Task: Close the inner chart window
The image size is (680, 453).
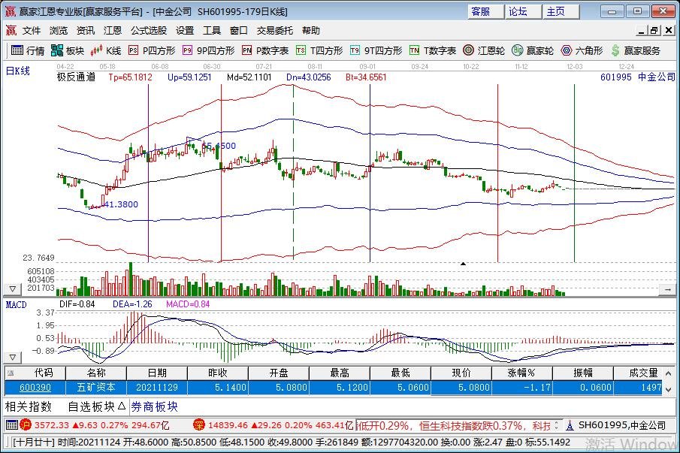Action: 669,30
